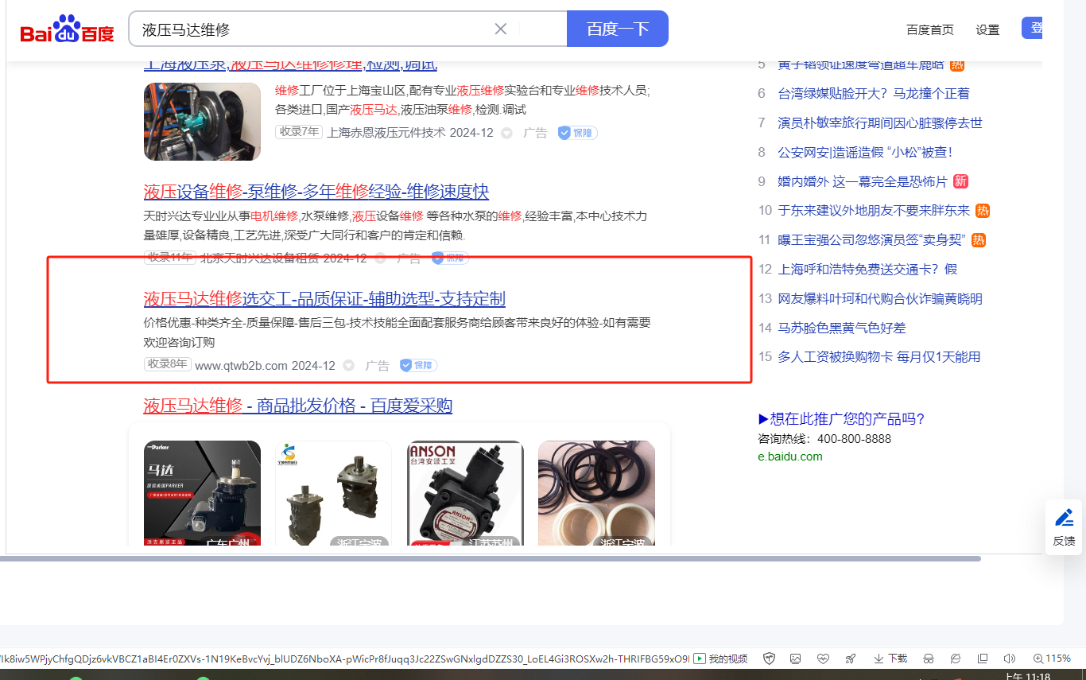
Task: Click the 想在此推广您的产品吗？ link
Action: coord(842,419)
